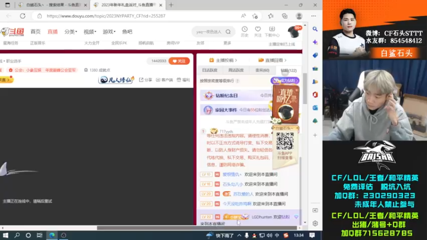Click the 直播回忆录 book thumbnail
Viewport: 427px width, 240px height.
point(286,105)
